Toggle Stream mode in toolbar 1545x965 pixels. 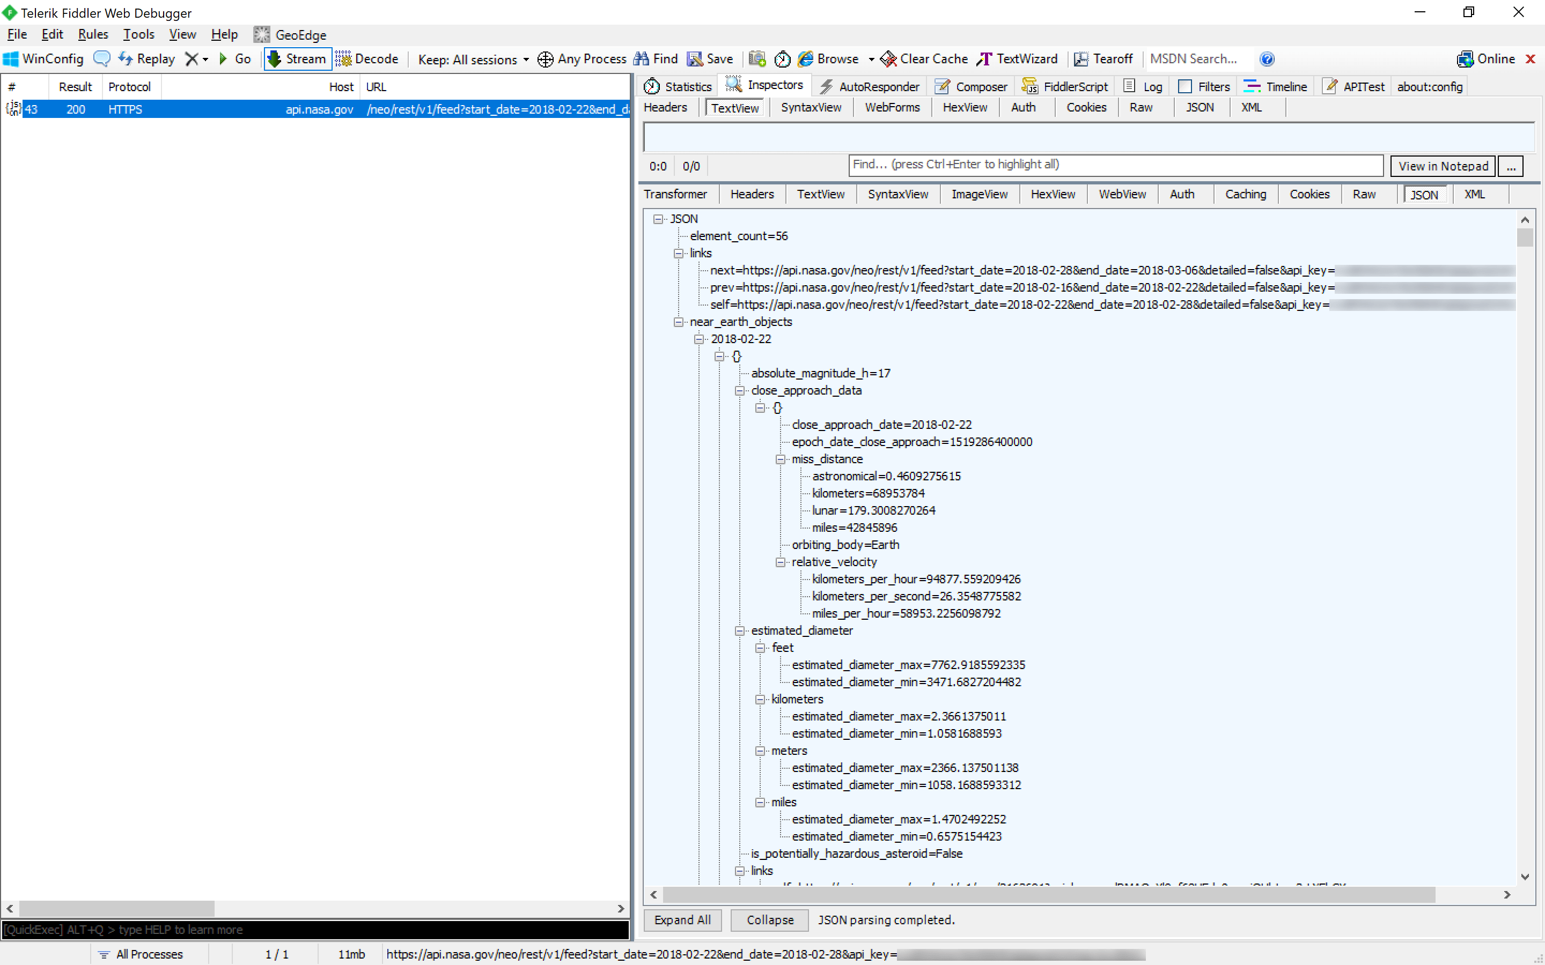coord(298,59)
